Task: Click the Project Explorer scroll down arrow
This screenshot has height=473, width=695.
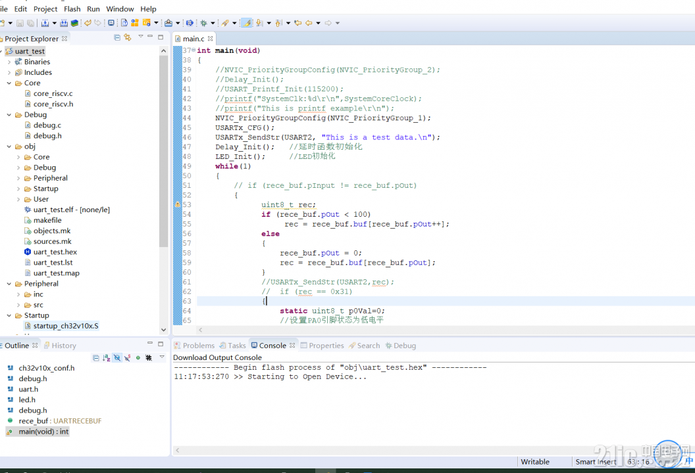Action: click(x=164, y=330)
